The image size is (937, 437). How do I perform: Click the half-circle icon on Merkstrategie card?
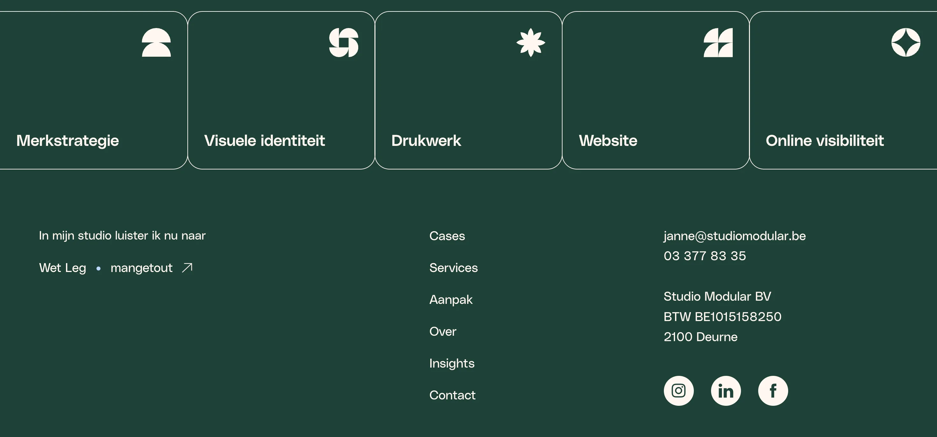click(156, 43)
